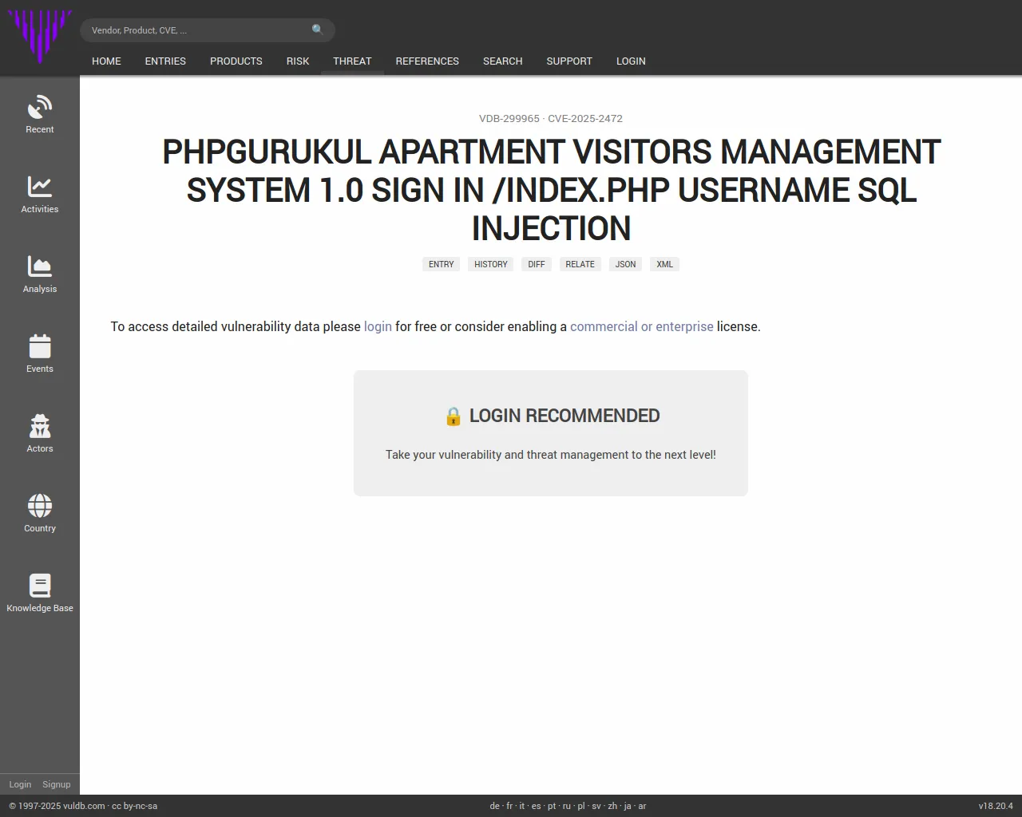Open the ENTRIES menu item
1022x817 pixels.
[165, 61]
